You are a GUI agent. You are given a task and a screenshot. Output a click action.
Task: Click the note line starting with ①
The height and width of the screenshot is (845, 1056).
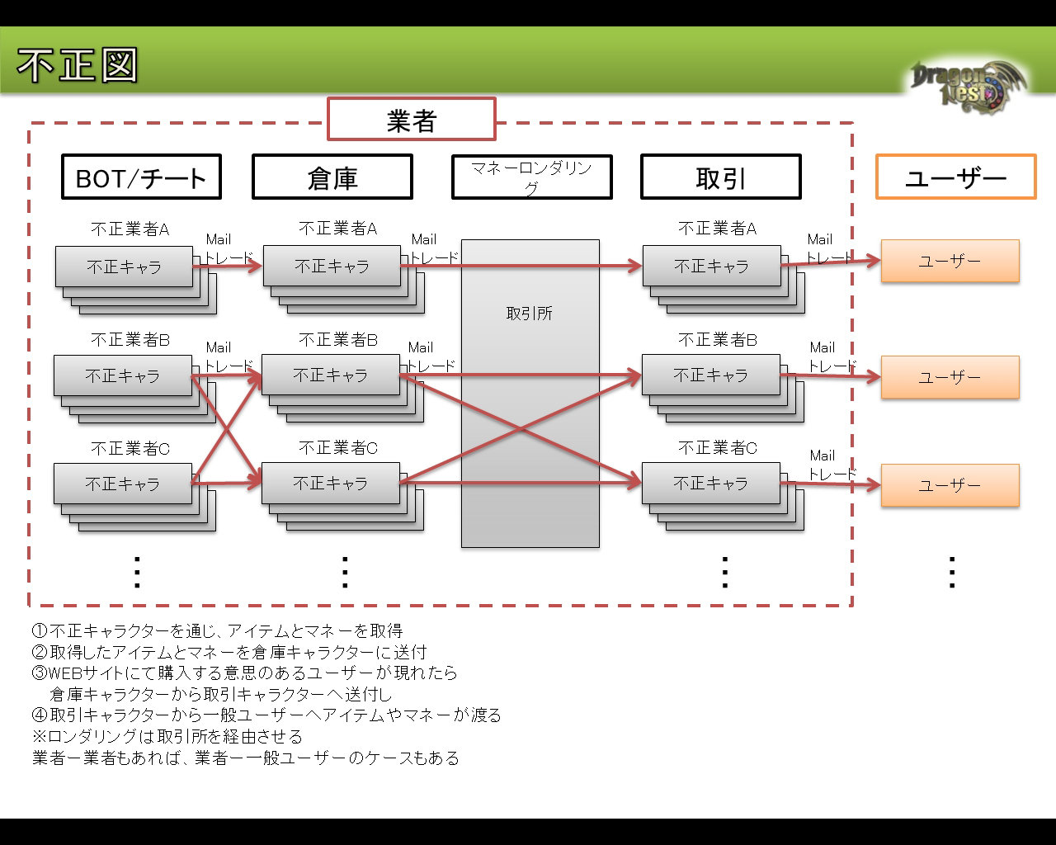pos(218,631)
